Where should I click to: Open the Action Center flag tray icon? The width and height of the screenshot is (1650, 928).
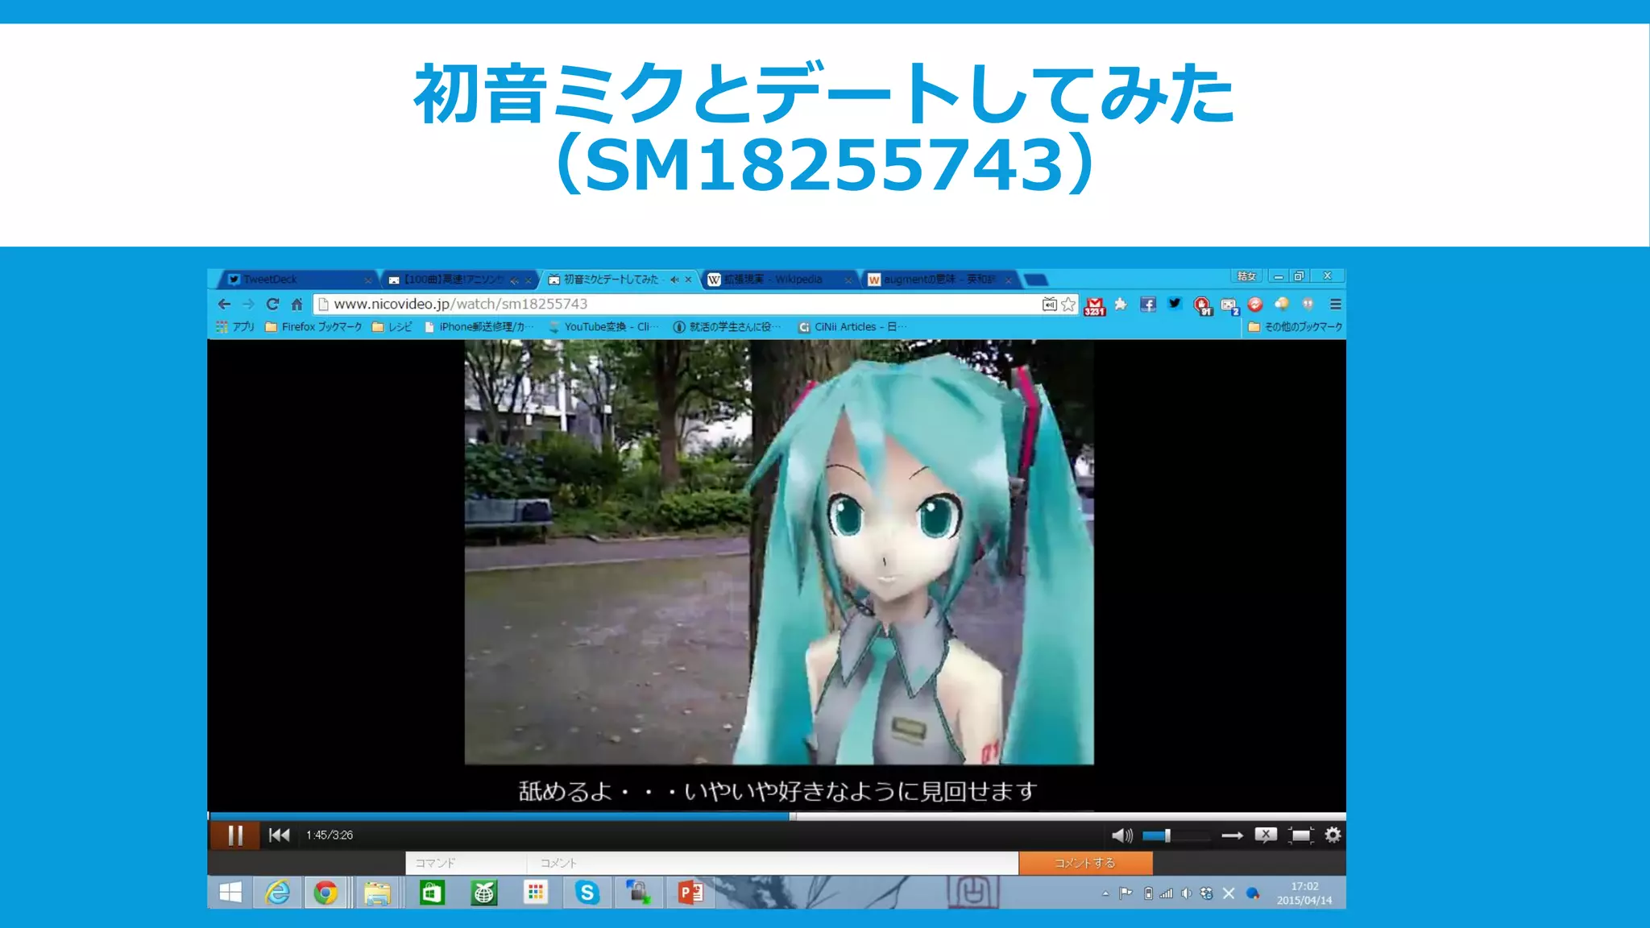click(x=1126, y=893)
